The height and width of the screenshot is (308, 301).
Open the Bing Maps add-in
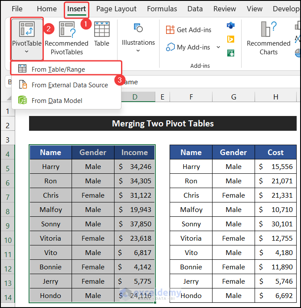pyautogui.click(x=231, y=39)
